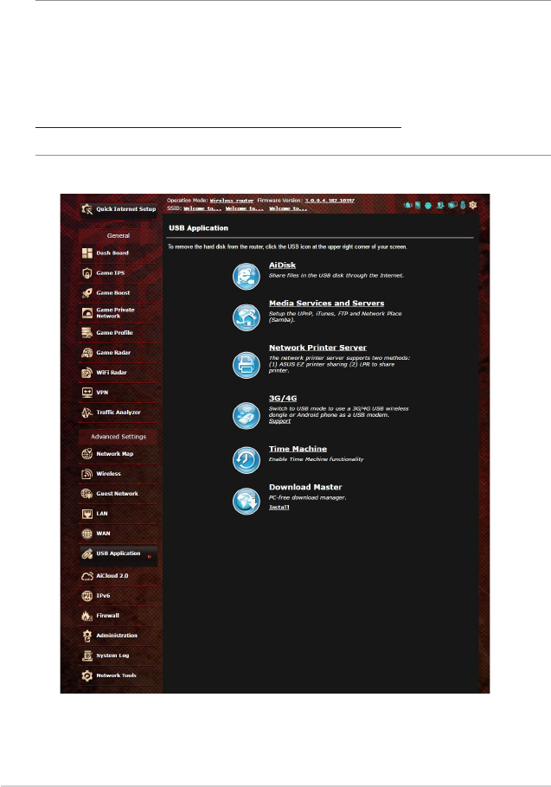Click the Traffic Analyzer waveform icon
The height and width of the screenshot is (787, 551).
tap(87, 412)
